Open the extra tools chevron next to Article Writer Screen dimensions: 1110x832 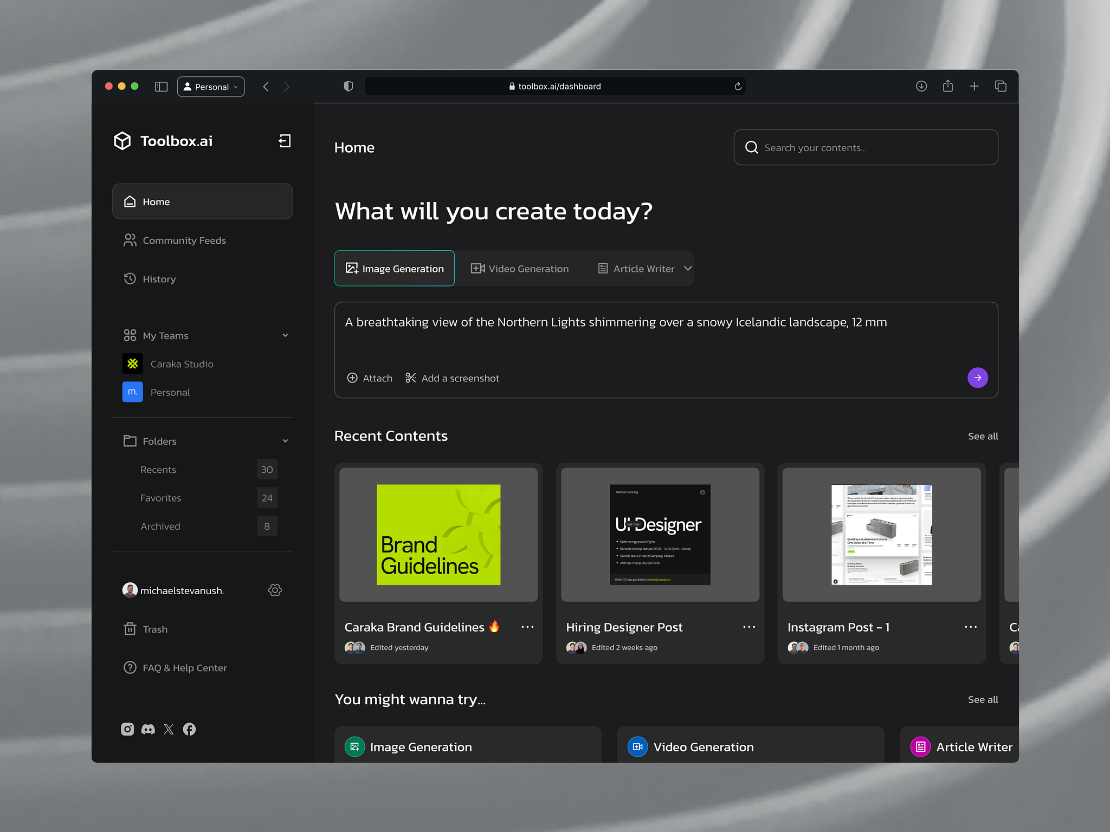tap(687, 268)
